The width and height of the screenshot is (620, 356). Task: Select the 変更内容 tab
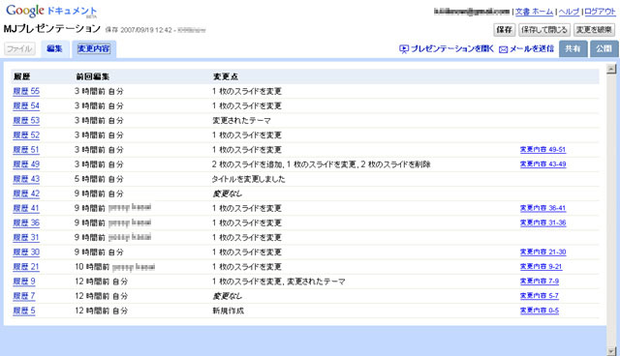[94, 49]
